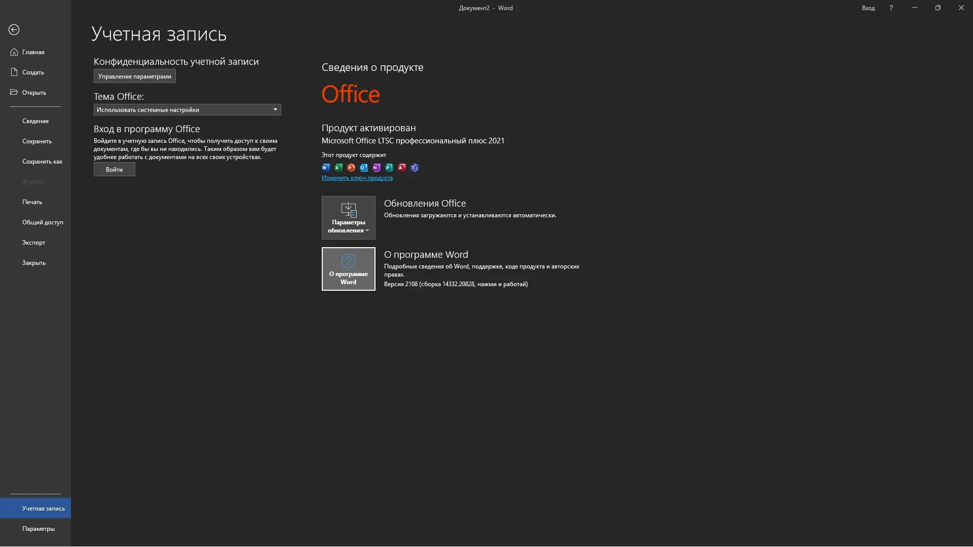The image size is (973, 547).
Task: Click the Excel product icon
Action: coord(339,168)
